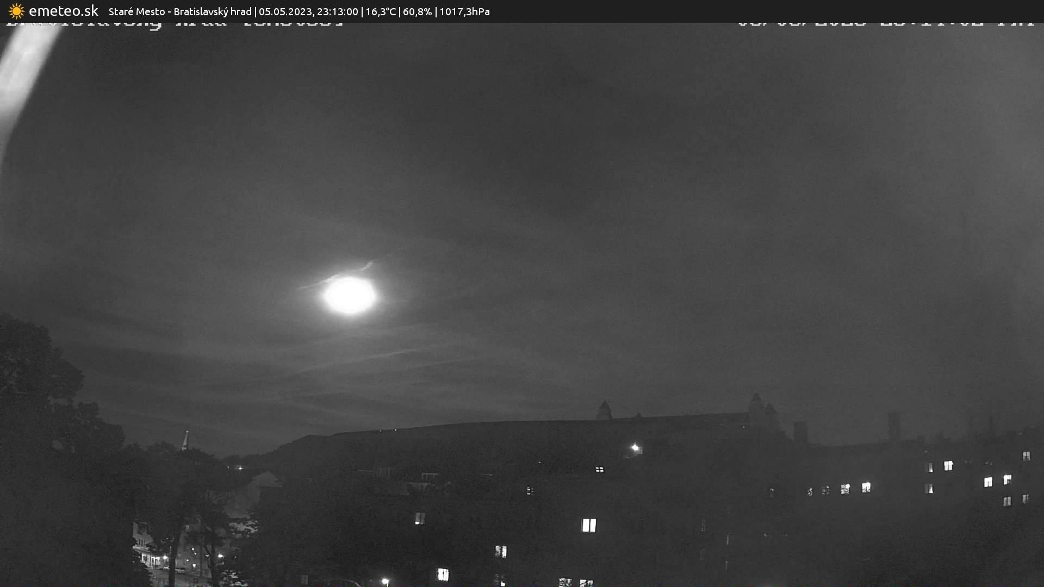Click the camera timestamp overlay at the top right
Screen dimensions: 1044x587
[885, 24]
